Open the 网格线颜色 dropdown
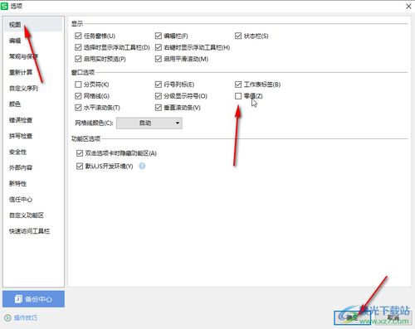The image size is (415, 329). coord(149,123)
